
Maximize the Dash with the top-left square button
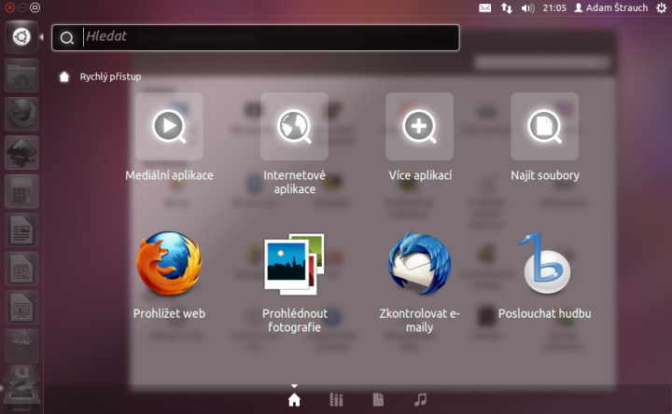click(35, 7)
